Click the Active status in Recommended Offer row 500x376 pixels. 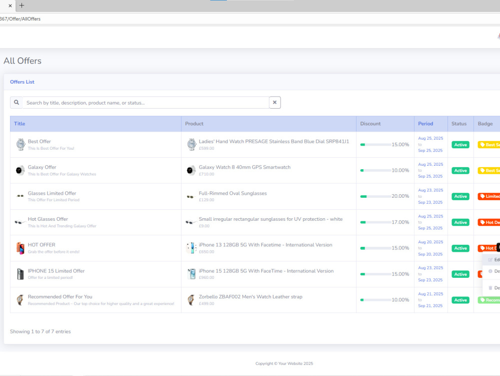tap(460, 300)
